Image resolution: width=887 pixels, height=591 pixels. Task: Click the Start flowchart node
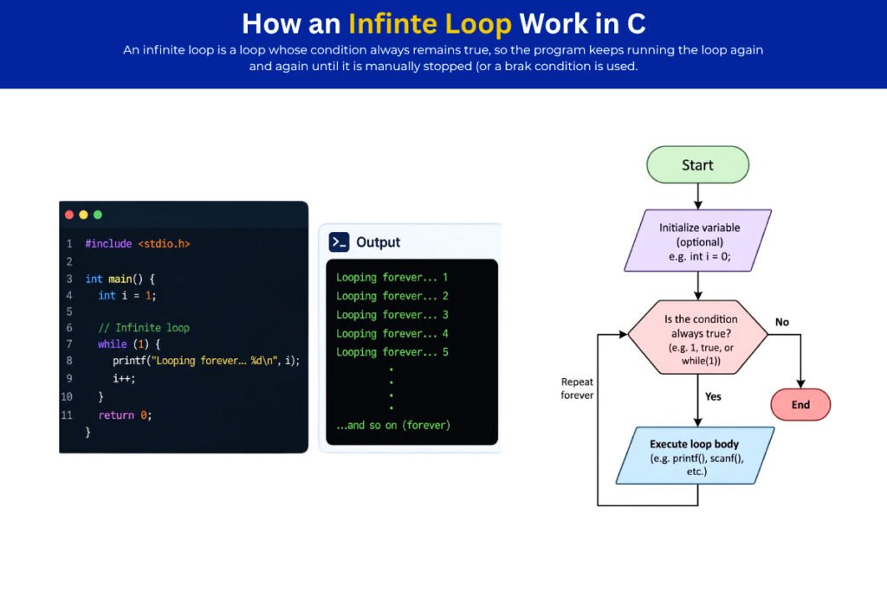[697, 165]
